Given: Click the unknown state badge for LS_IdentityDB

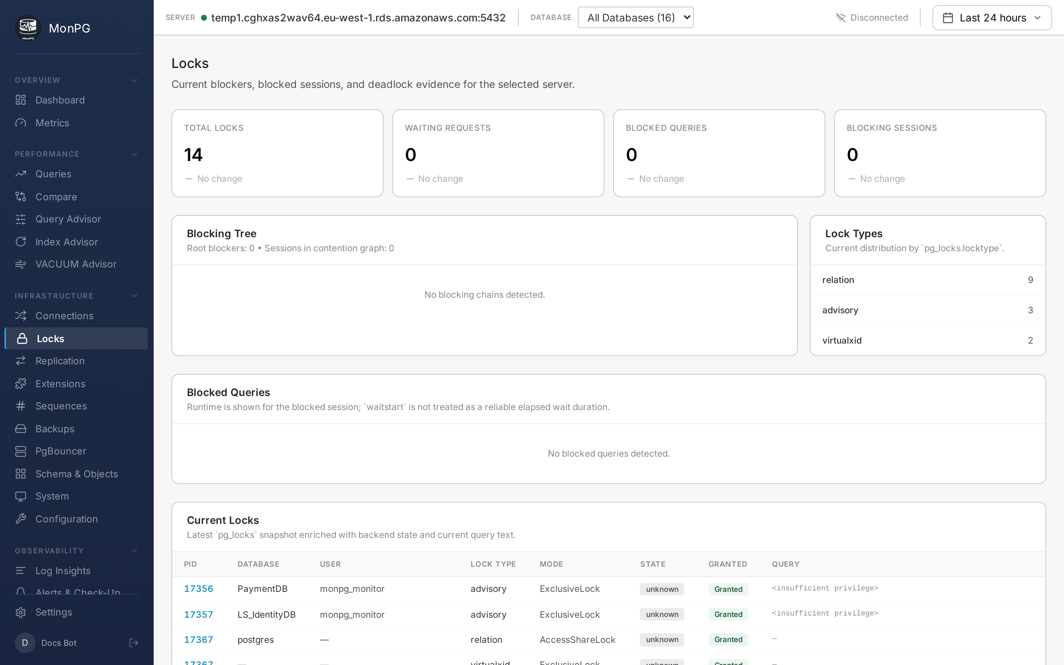Looking at the screenshot, I should click(662, 614).
